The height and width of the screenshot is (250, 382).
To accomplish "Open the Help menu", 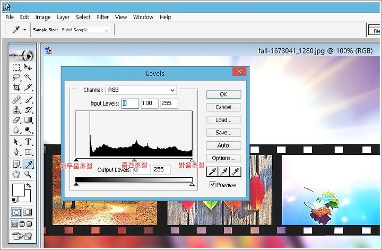I will coord(165,17).
